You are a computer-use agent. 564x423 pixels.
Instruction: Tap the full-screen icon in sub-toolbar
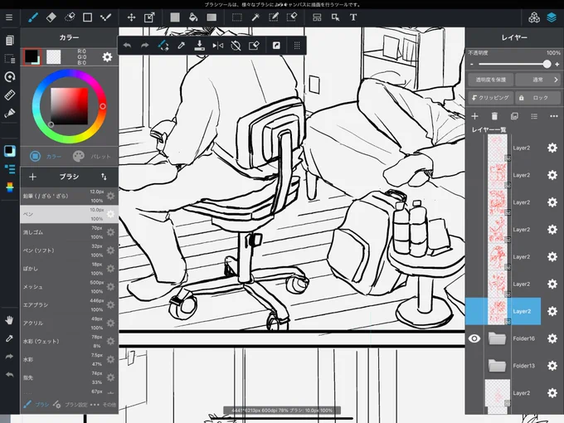click(276, 46)
